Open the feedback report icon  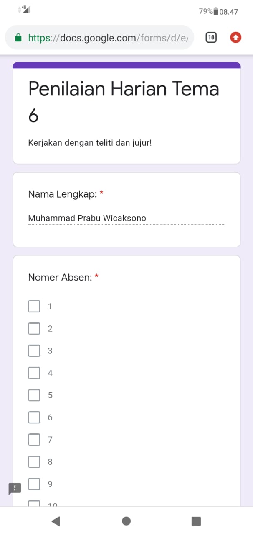pyautogui.click(x=15, y=488)
